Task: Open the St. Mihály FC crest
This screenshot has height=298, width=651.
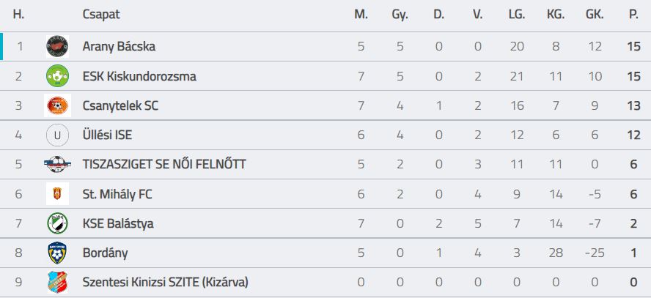Action: click(x=57, y=194)
